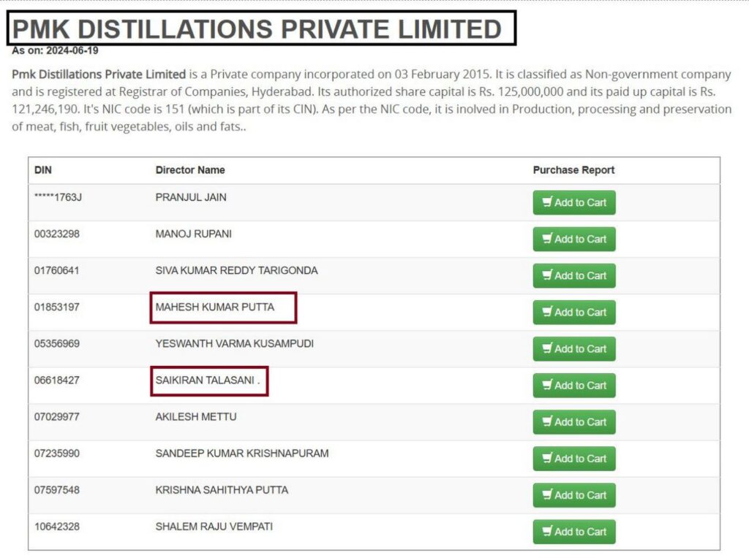
Task: Add Manoj Rupani report to cart
Action: [x=574, y=240]
